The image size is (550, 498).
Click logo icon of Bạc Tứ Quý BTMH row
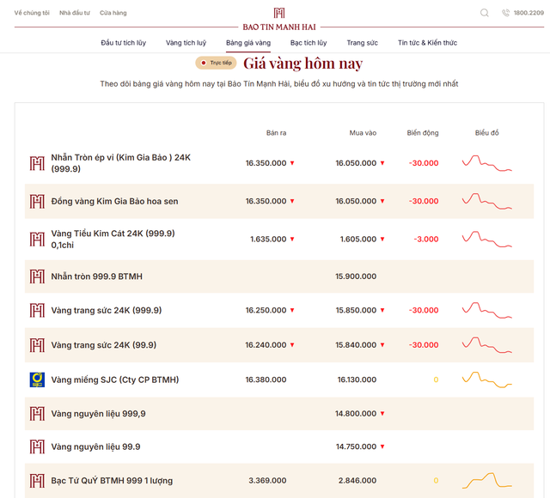[x=37, y=481]
